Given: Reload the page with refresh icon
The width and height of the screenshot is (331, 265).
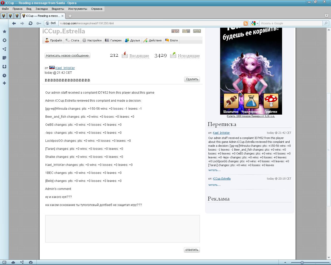Looking at the screenshot, I should [31, 23].
